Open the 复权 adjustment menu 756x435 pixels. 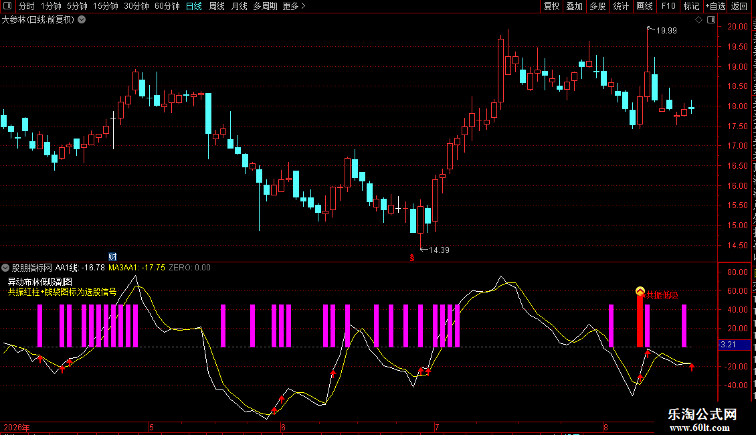551,6
